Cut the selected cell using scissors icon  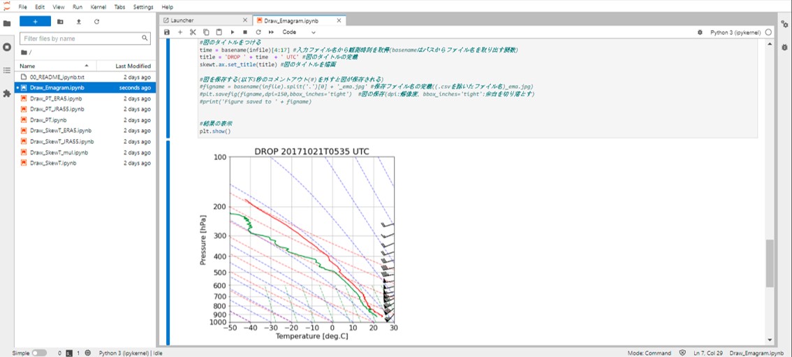click(193, 32)
